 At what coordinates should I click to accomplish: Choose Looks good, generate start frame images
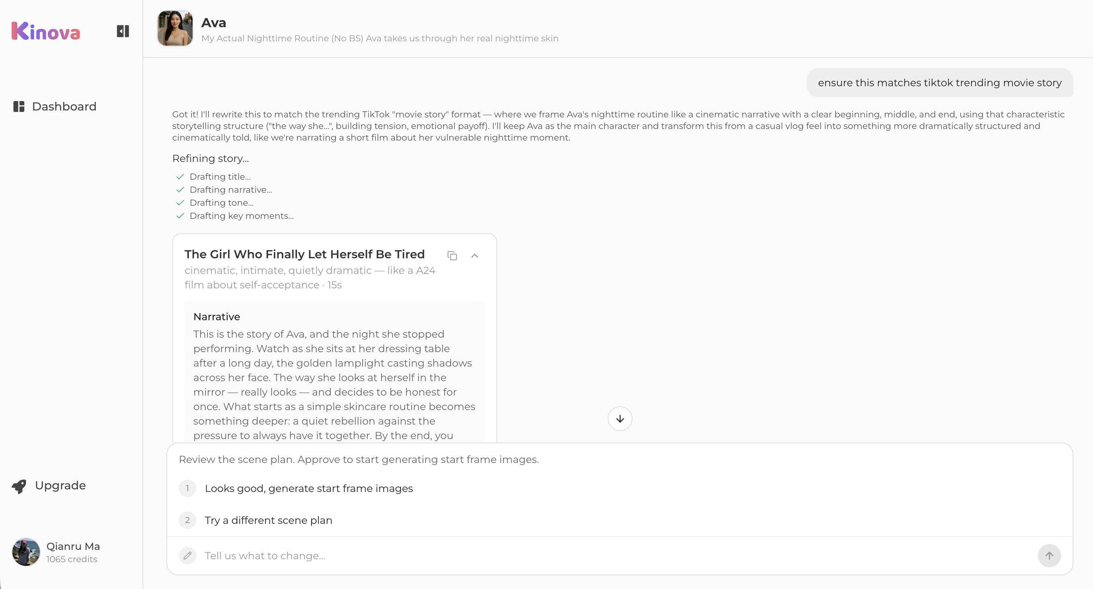(309, 488)
